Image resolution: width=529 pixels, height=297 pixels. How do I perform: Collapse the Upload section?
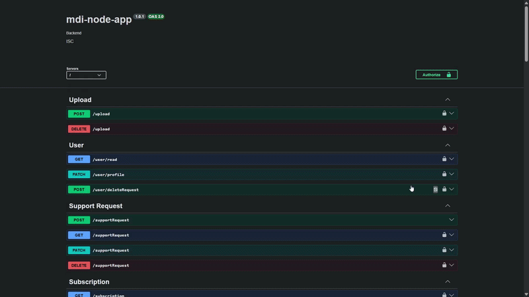(448, 100)
